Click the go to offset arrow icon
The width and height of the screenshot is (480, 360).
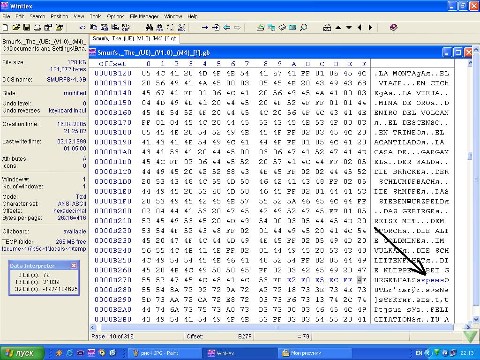tap(205, 28)
